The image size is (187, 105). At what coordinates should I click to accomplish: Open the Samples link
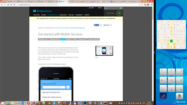click(x=75, y=28)
